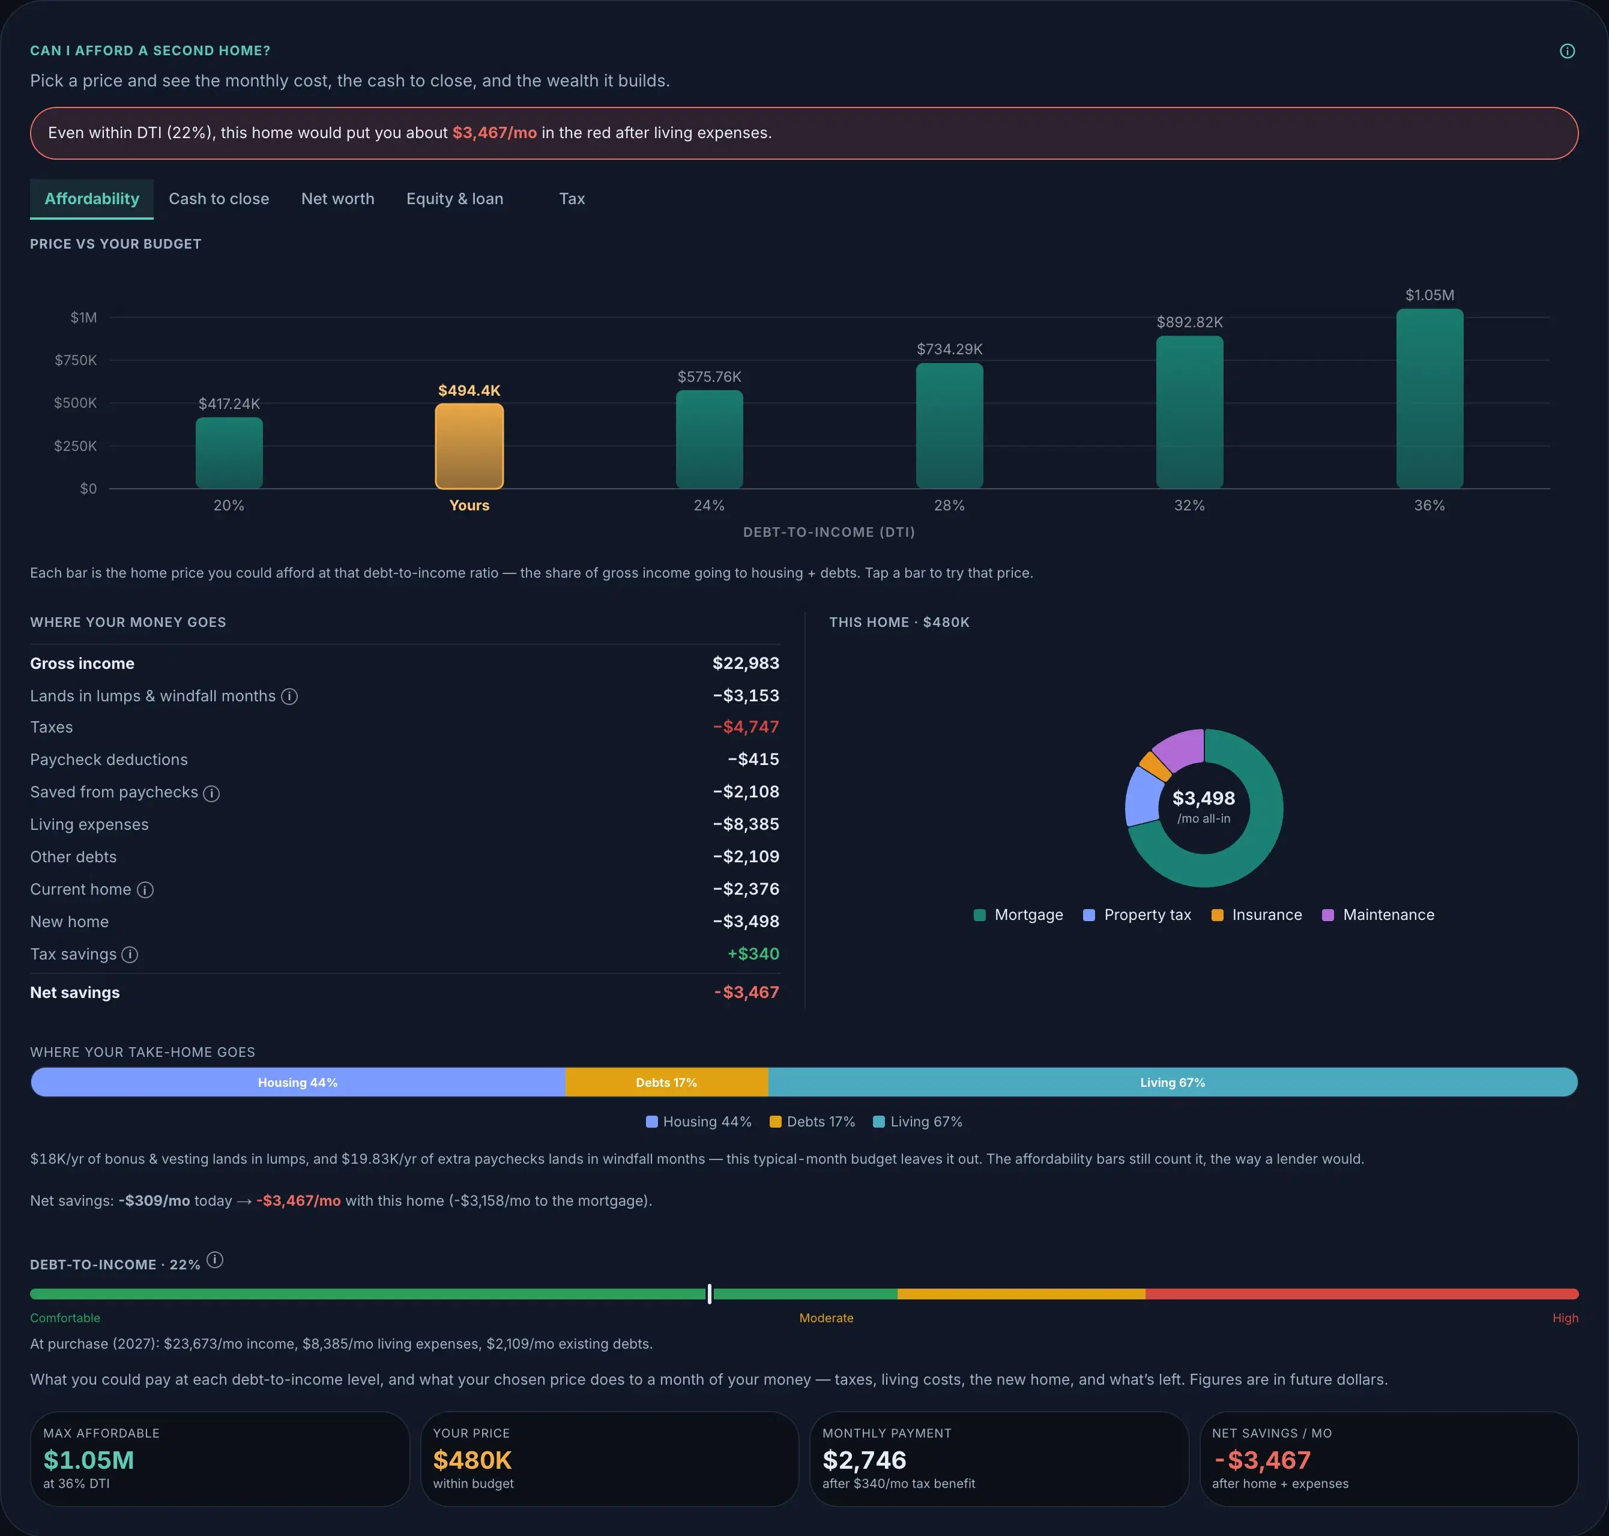
Task: Click the Max Affordable $1.05M card
Action: 220,1458
